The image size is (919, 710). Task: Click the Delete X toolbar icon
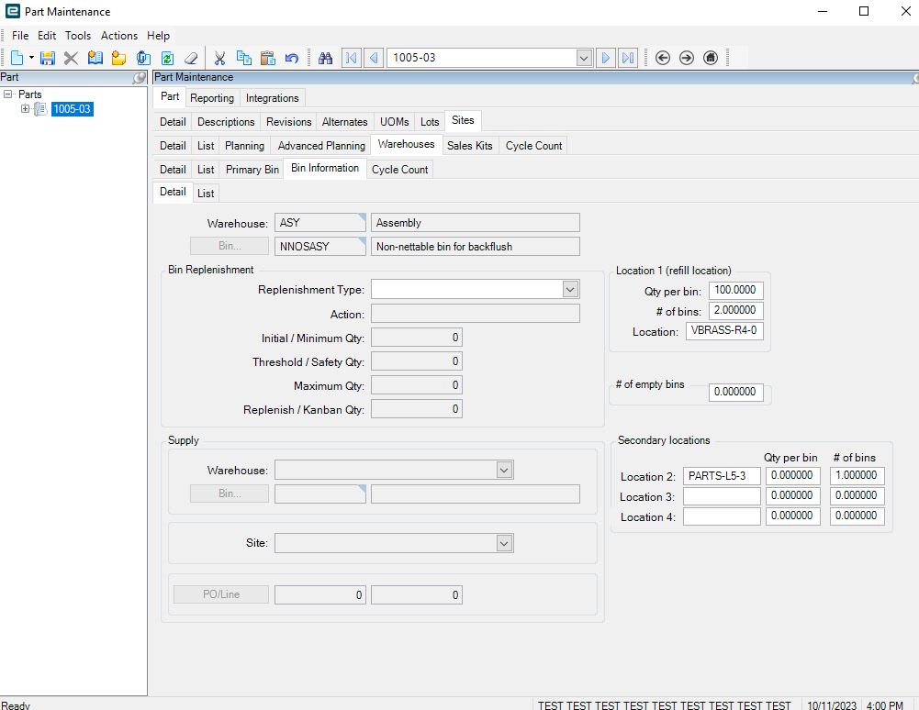(71, 58)
